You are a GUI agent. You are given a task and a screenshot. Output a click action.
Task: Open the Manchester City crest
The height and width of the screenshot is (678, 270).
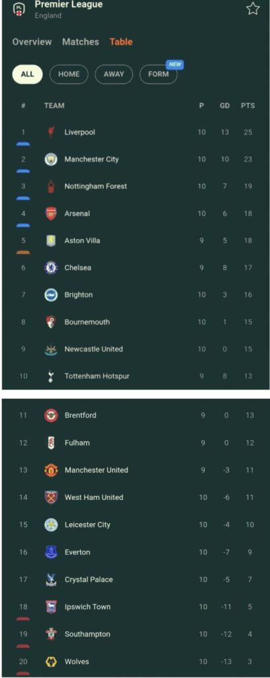pos(51,160)
